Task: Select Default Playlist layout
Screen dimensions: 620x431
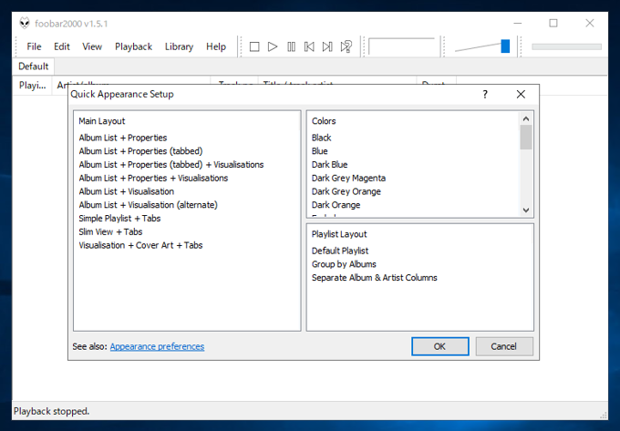Action: coord(340,251)
